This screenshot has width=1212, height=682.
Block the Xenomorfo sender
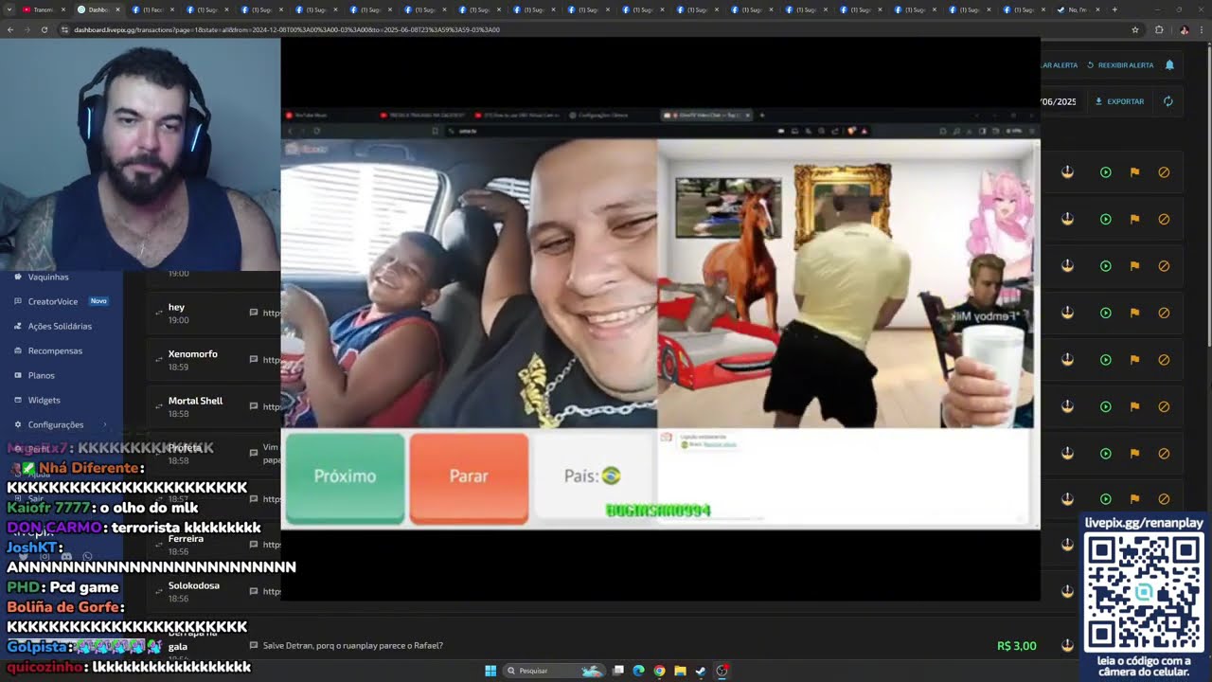pyautogui.click(x=1164, y=360)
